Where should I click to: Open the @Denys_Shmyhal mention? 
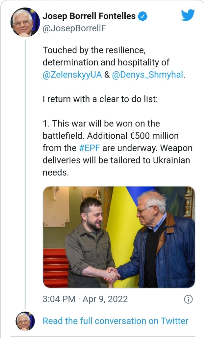point(147,74)
